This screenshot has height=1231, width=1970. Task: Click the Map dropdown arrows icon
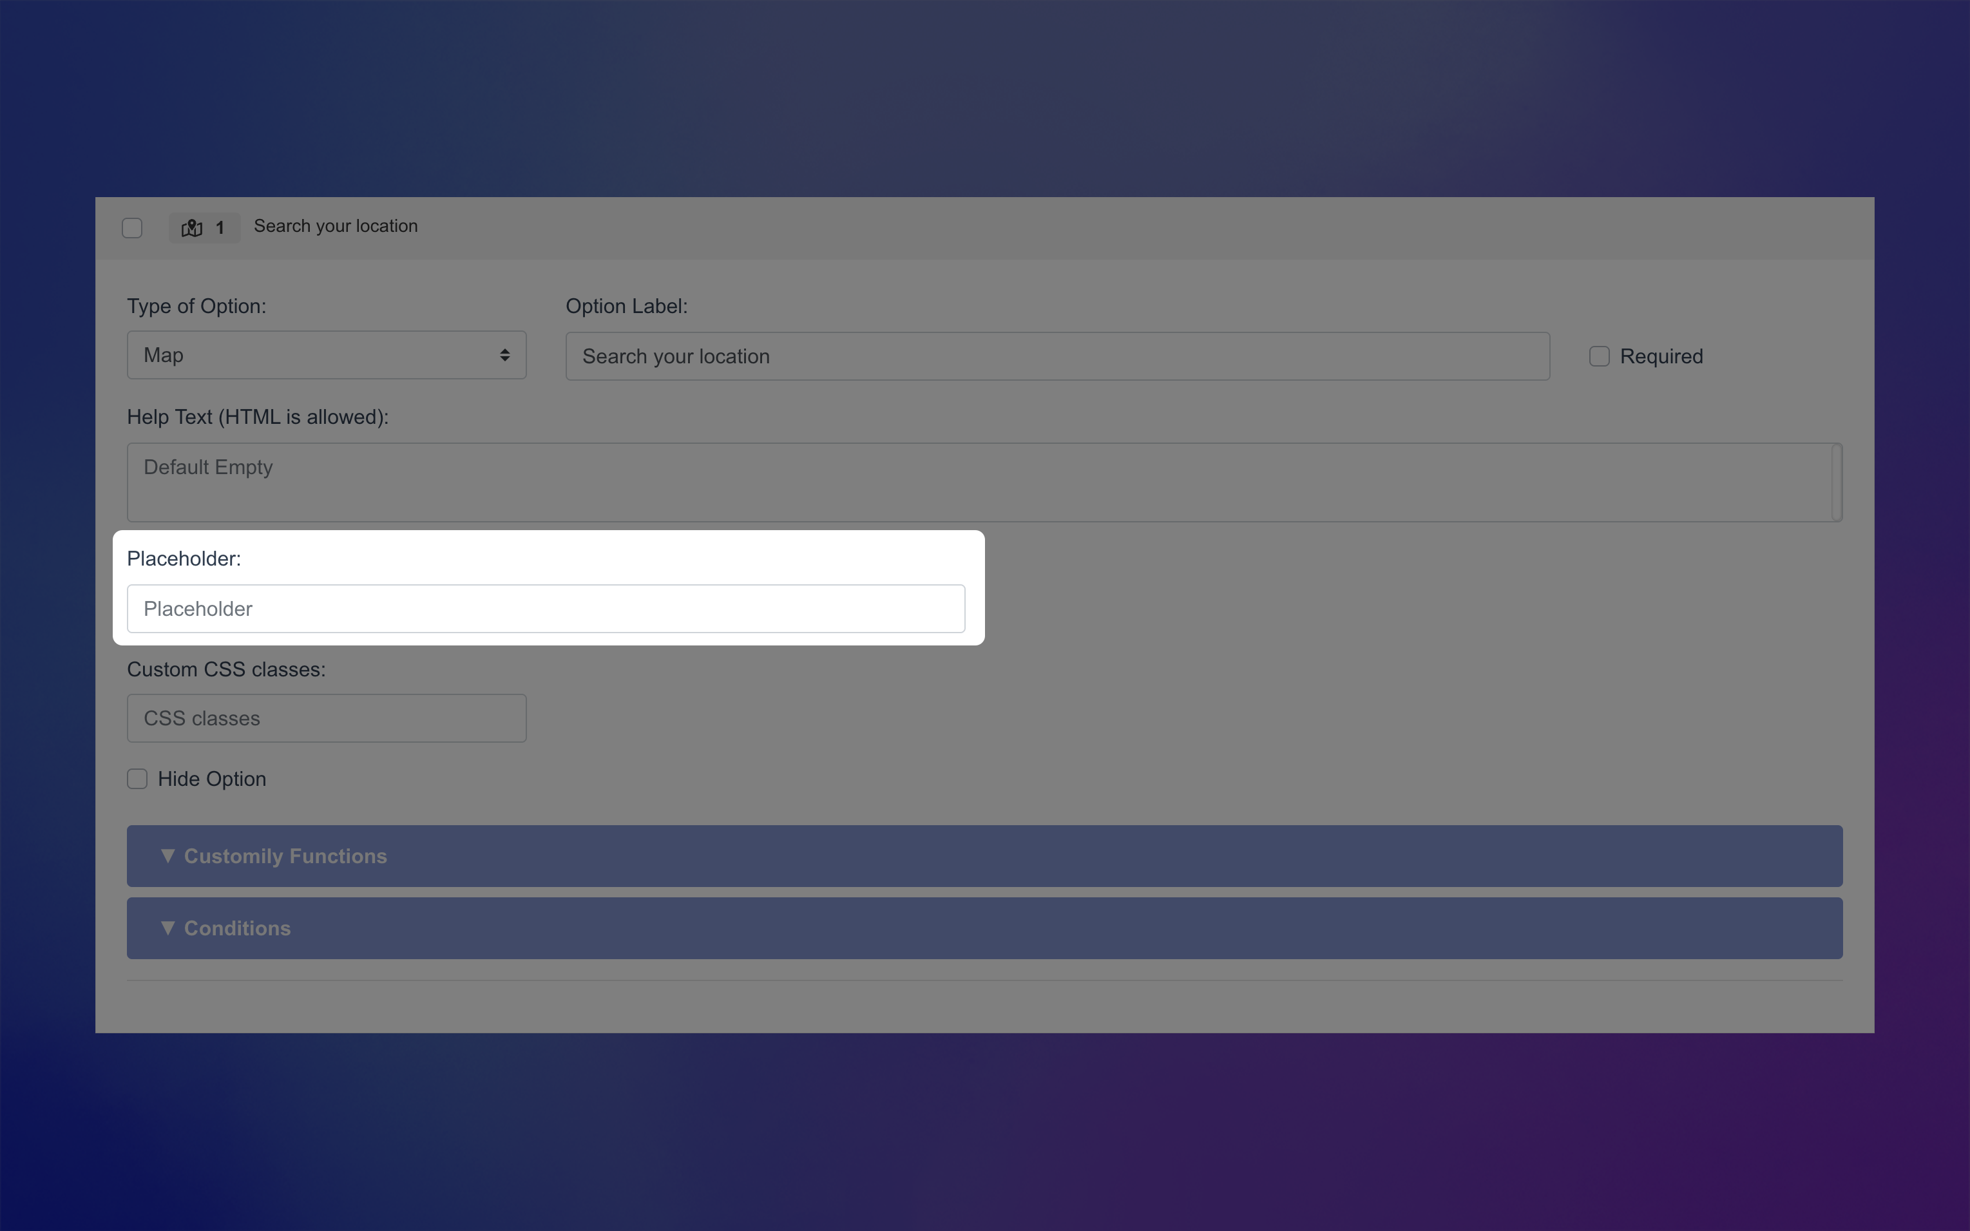[x=504, y=355]
